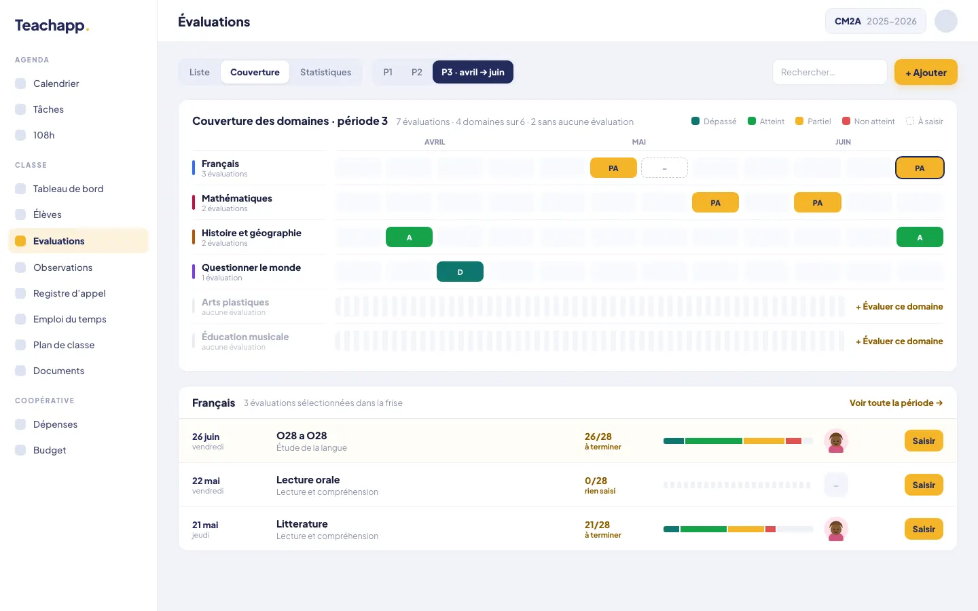Click Évaluer ce domaine for Arts plastiques
The height and width of the screenshot is (611, 978).
pyautogui.click(x=899, y=307)
